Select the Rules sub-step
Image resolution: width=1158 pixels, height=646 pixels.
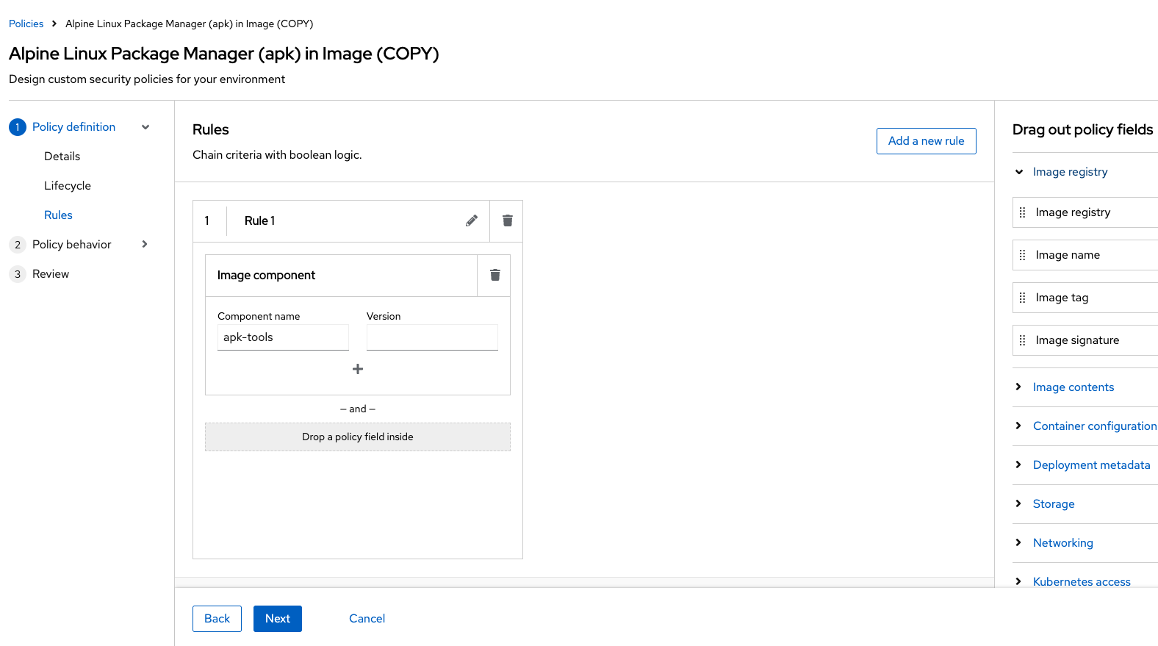58,215
